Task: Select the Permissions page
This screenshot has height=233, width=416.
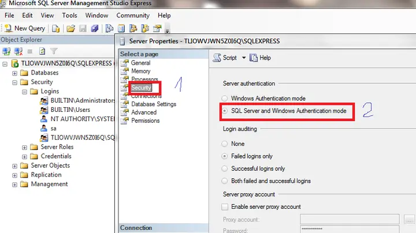Action: coord(146,121)
